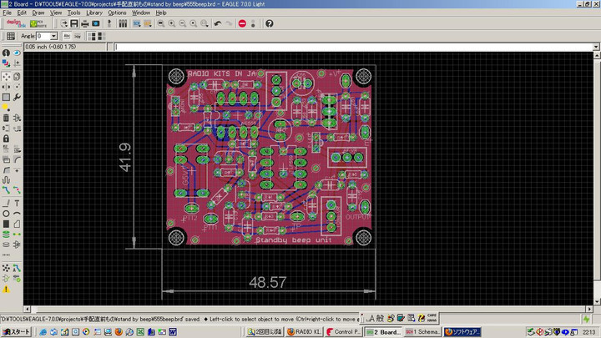Open the Options menu
Viewport: 601px width, 338px height.
pos(117,13)
